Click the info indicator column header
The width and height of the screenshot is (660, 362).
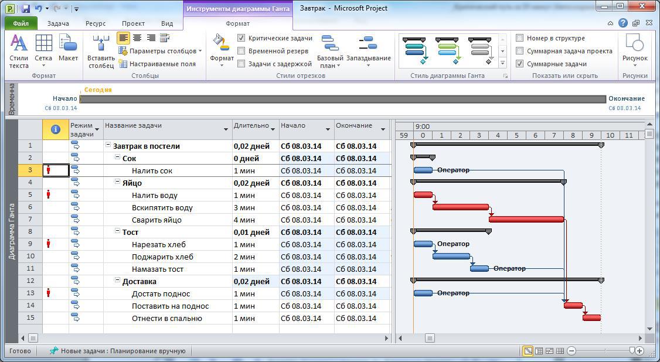[55, 129]
